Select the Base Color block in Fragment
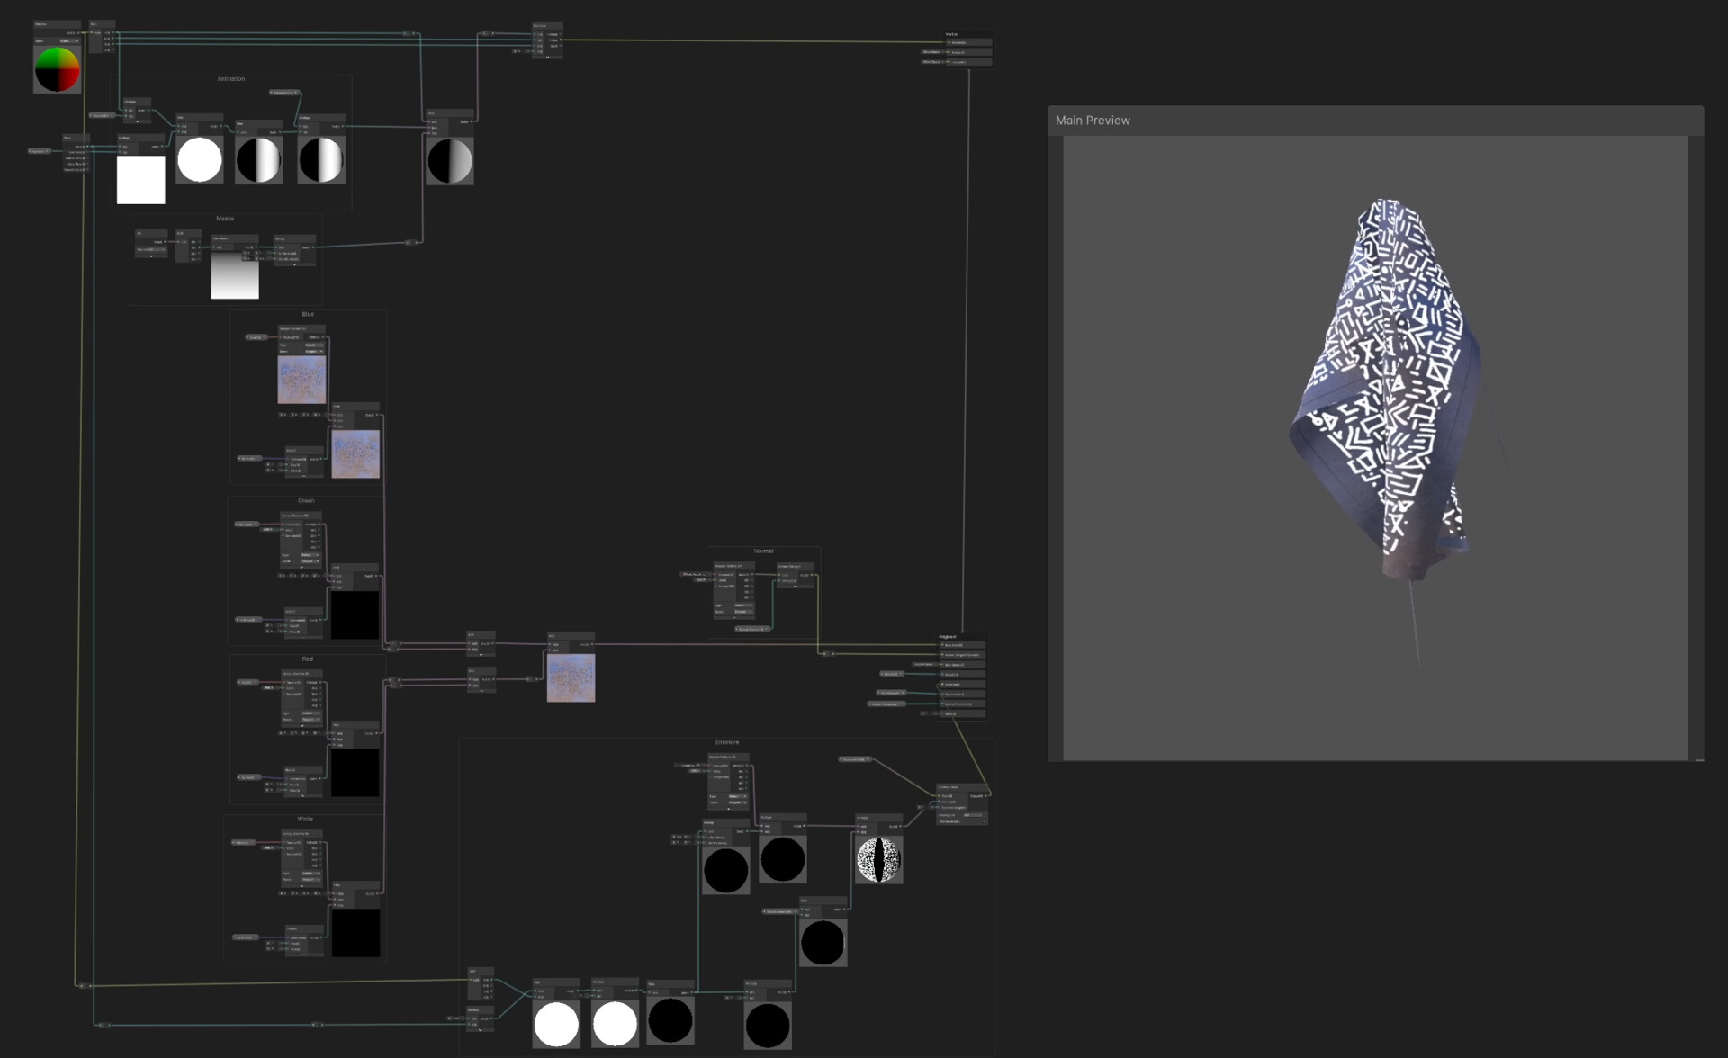This screenshot has width=1728, height=1058. click(962, 645)
